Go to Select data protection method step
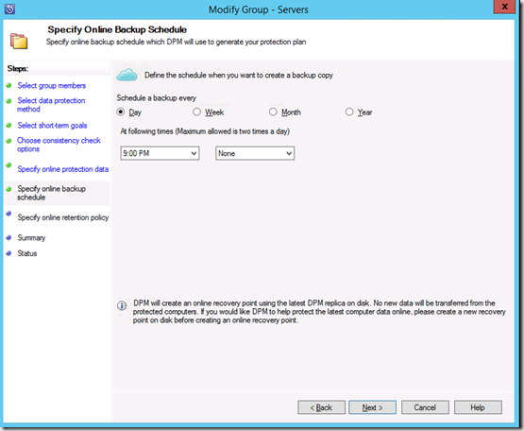 pos(51,105)
